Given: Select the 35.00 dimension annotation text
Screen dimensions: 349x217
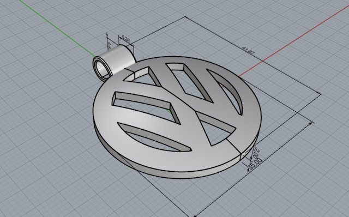Looking at the screenshot, I should coord(255,164).
